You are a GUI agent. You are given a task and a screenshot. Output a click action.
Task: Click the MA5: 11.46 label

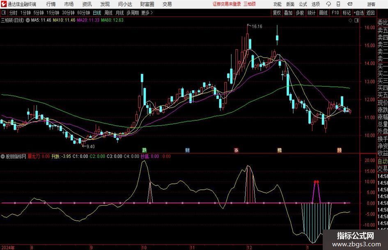(x=41, y=20)
